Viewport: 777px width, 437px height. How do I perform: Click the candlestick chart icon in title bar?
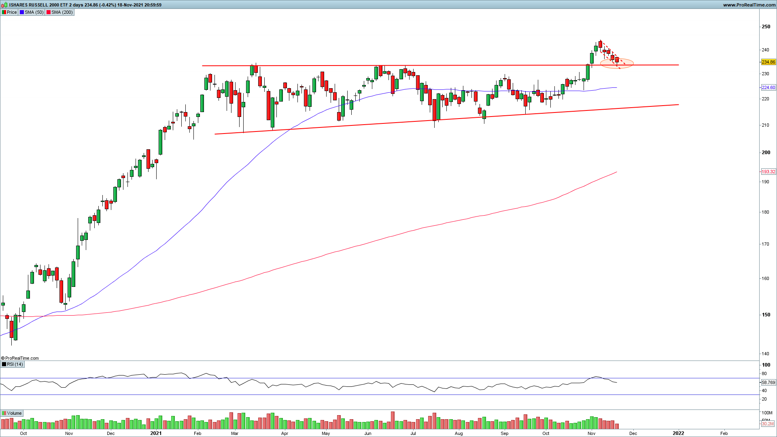click(x=4, y=5)
